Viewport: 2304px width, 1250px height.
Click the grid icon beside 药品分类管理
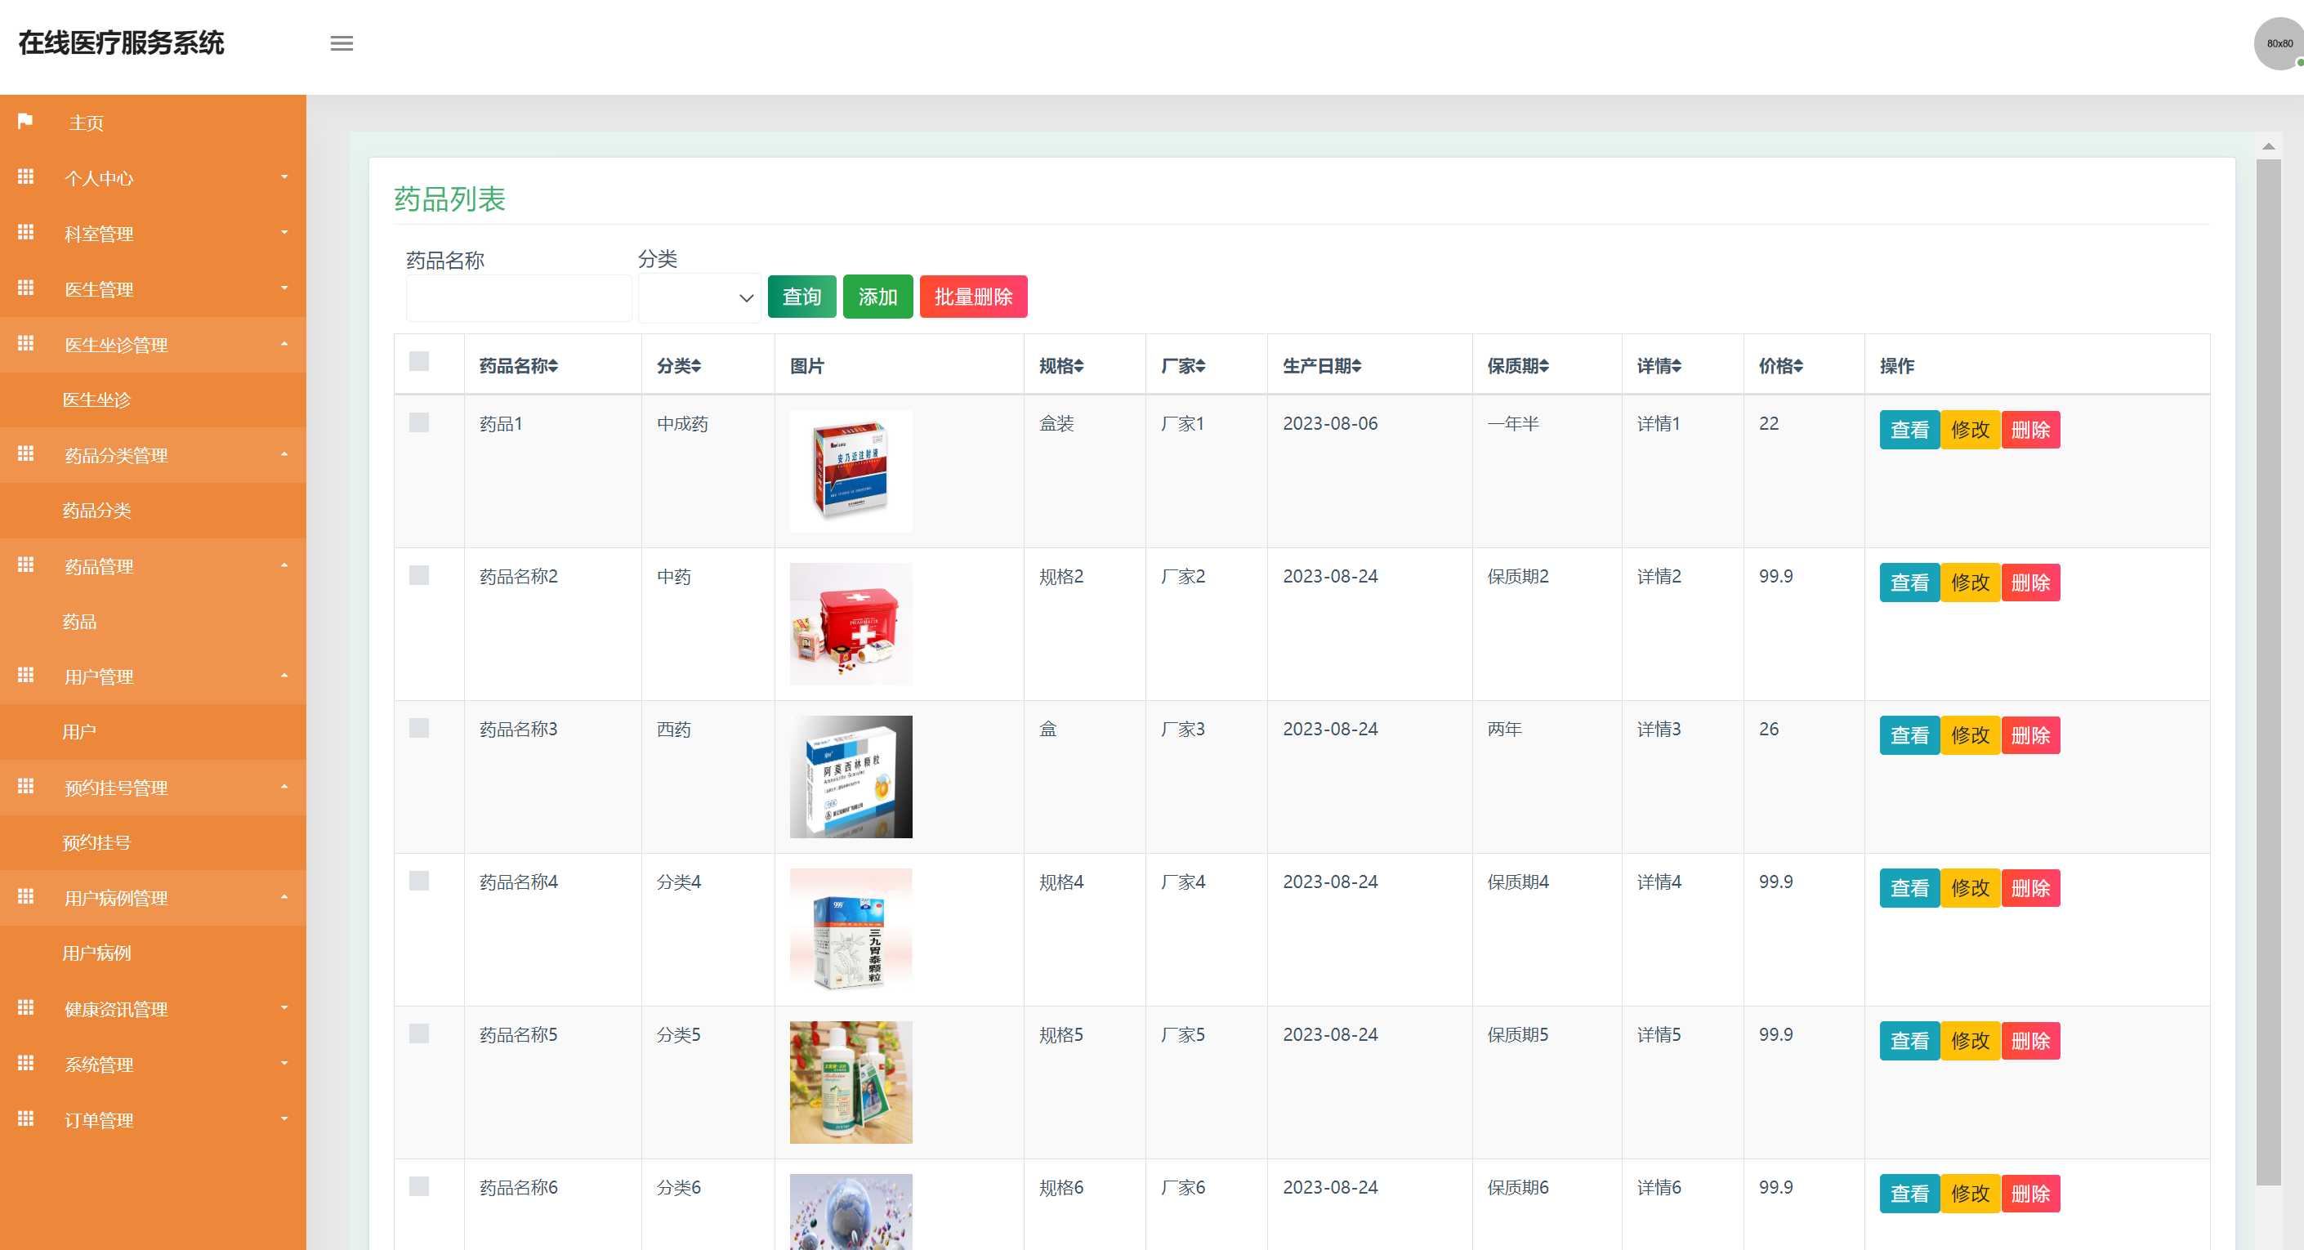pos(25,454)
